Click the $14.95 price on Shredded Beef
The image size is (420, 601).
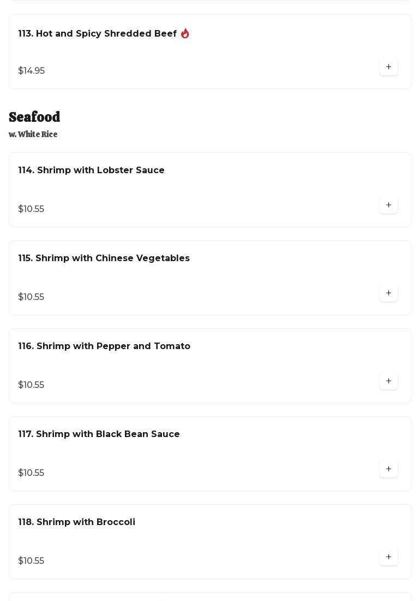pos(31,71)
